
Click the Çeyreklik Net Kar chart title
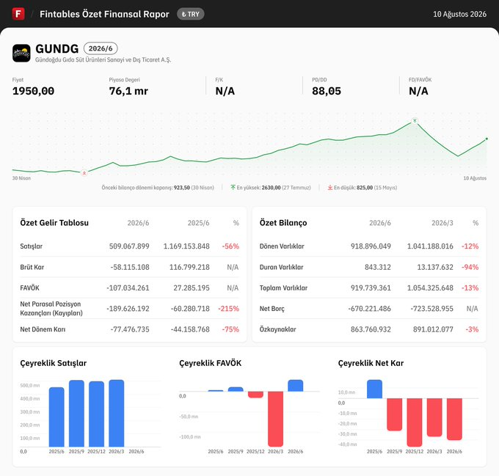[x=371, y=363]
